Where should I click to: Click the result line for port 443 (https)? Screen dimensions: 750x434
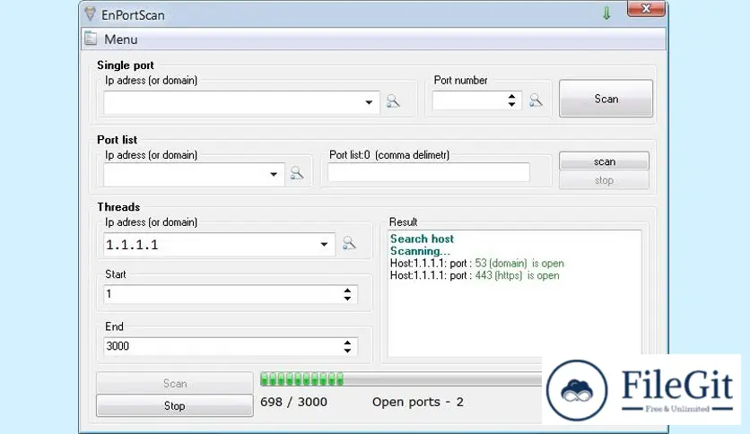click(475, 275)
